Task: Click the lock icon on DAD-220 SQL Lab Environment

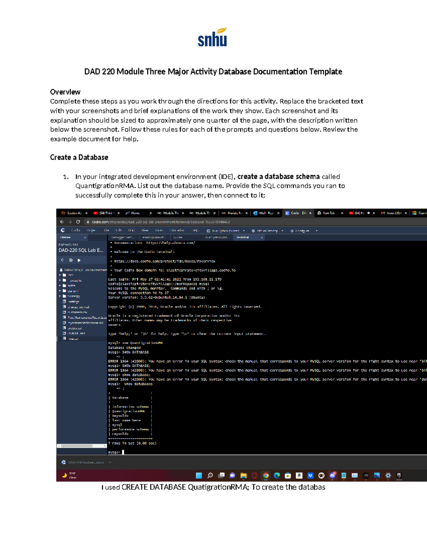Action: coord(61,269)
